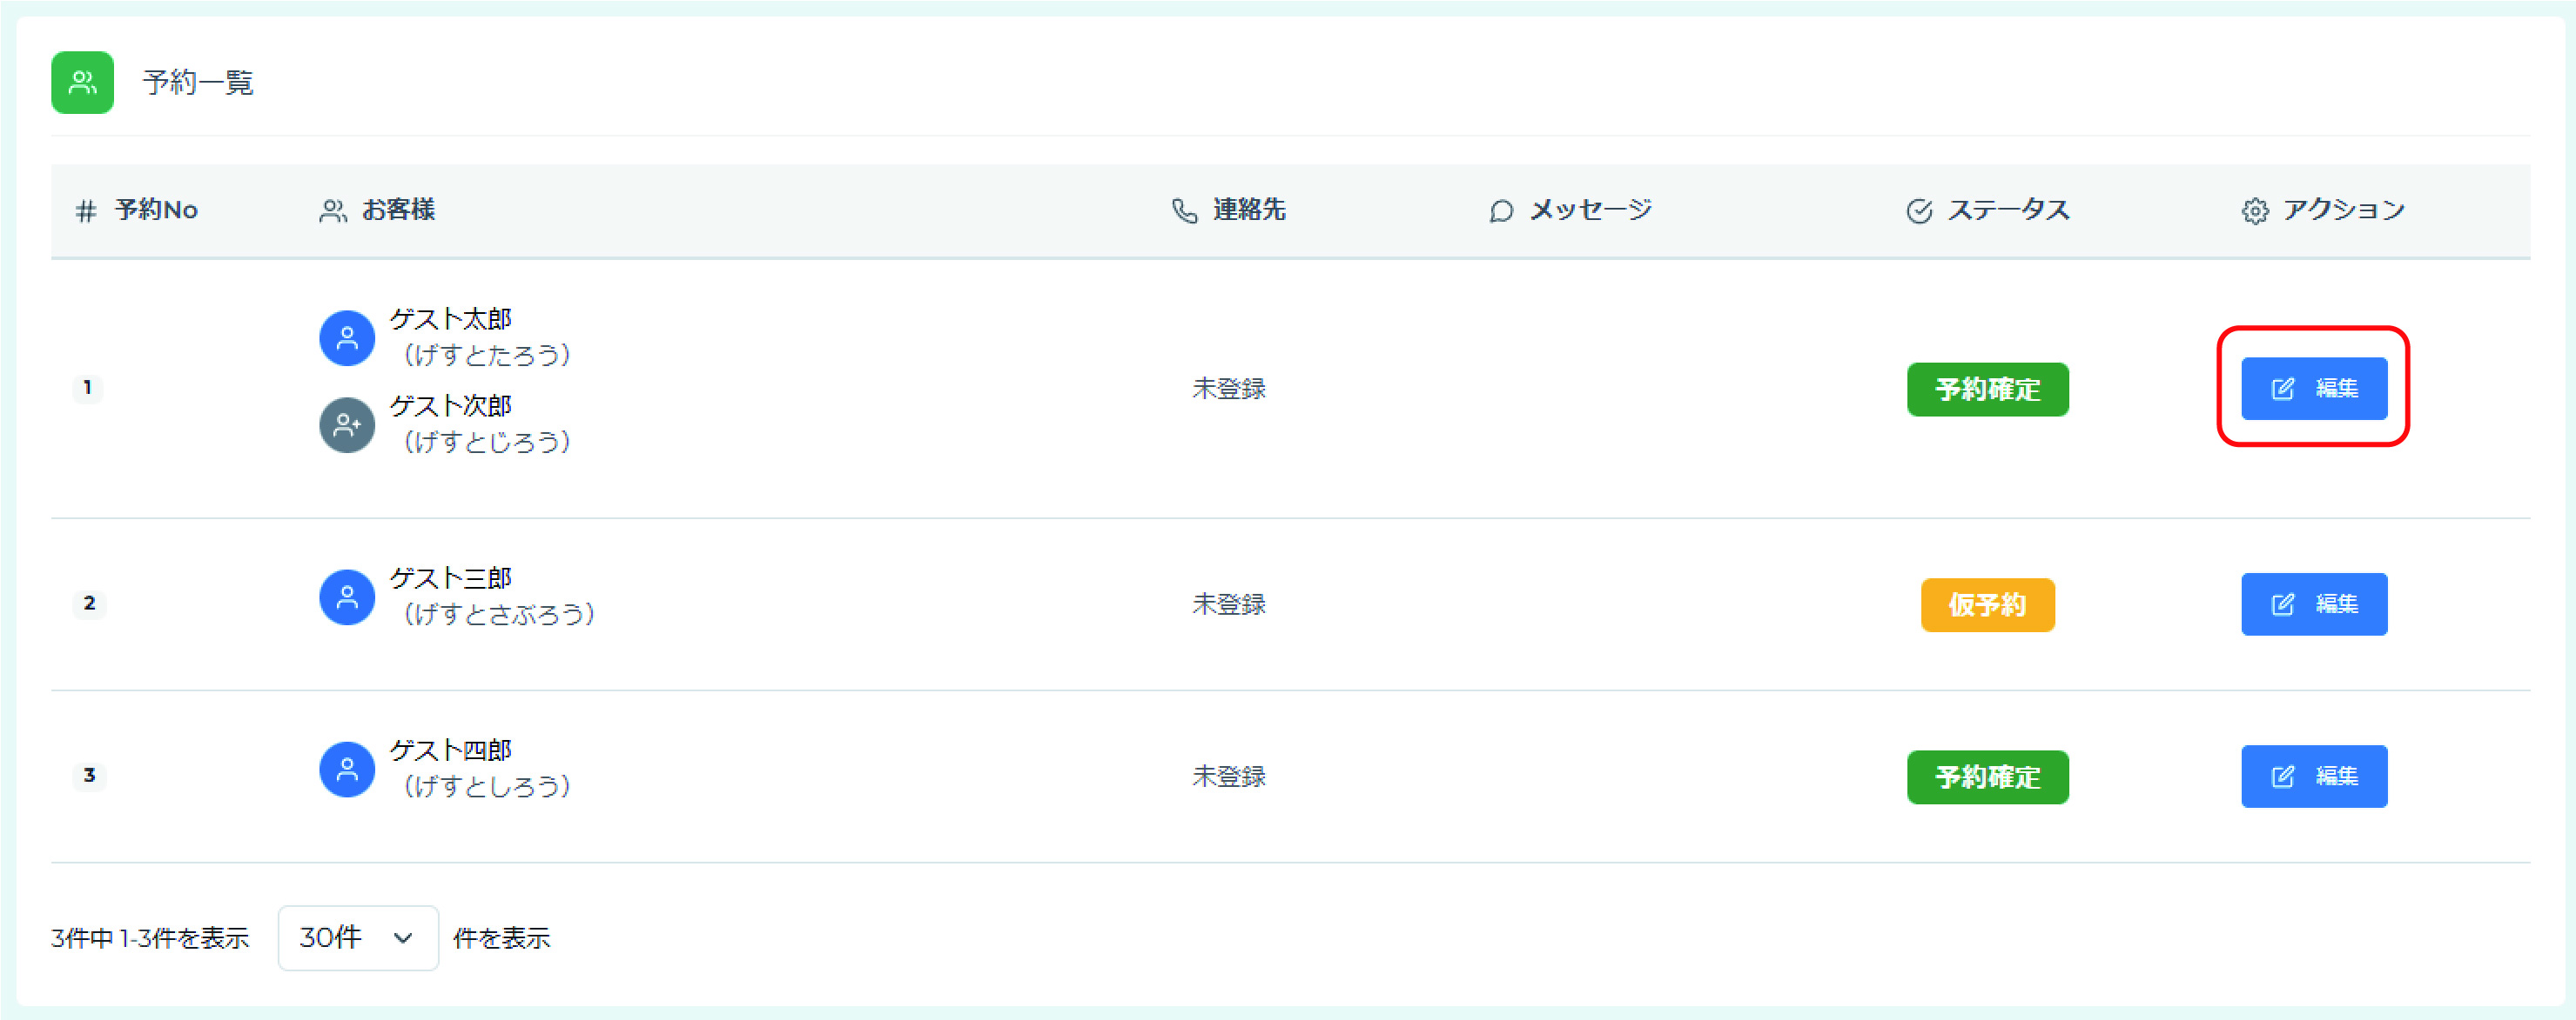Image resolution: width=2576 pixels, height=1020 pixels.
Task: Click ゲスト四郎's blue avatar icon
Action: 347,770
